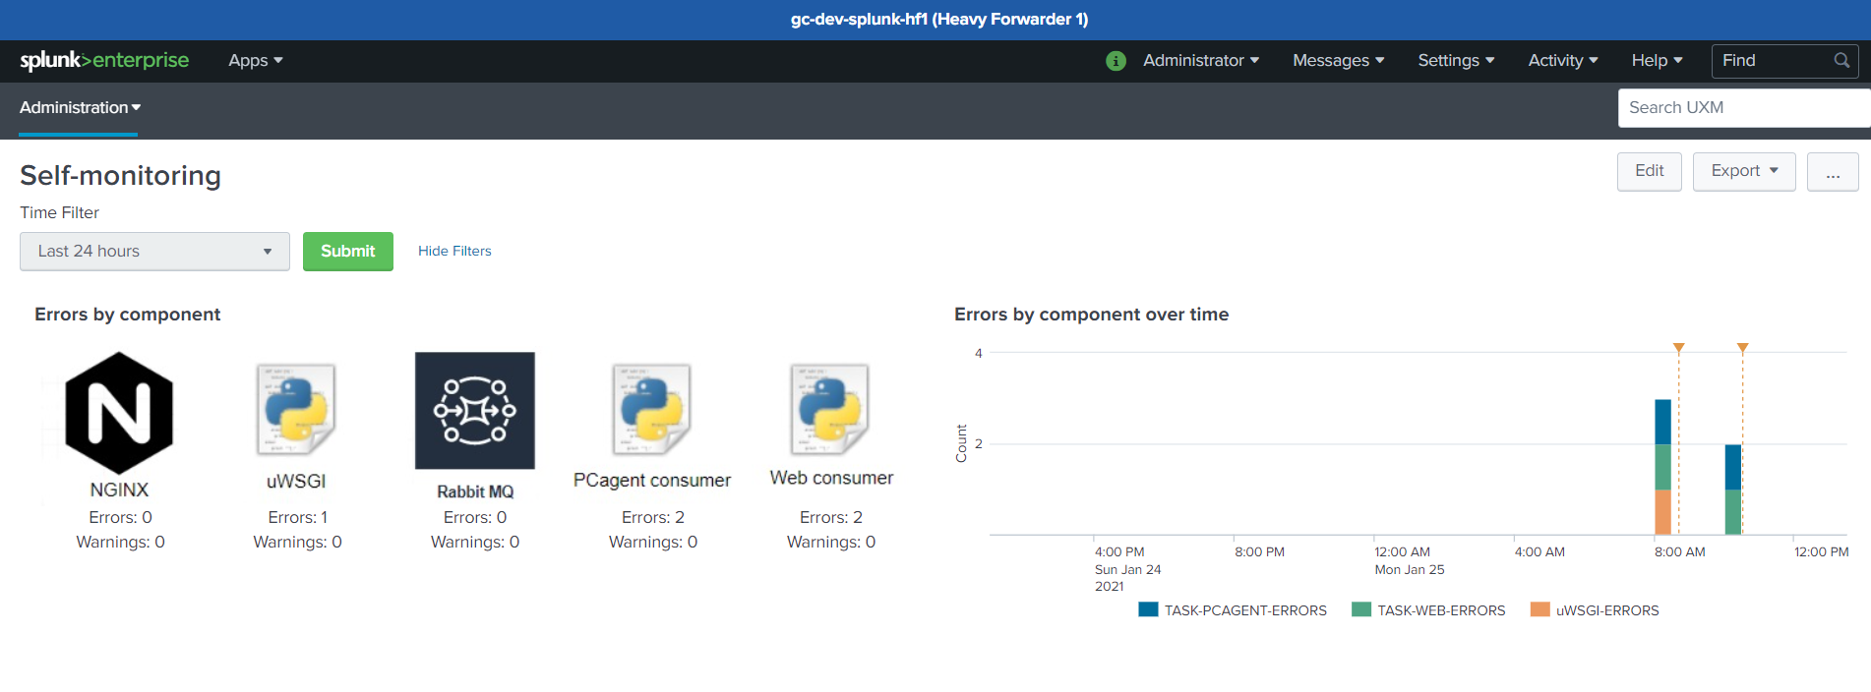1871x692 pixels.
Task: Click the first orange annotation marker on chart
Action: click(1679, 348)
